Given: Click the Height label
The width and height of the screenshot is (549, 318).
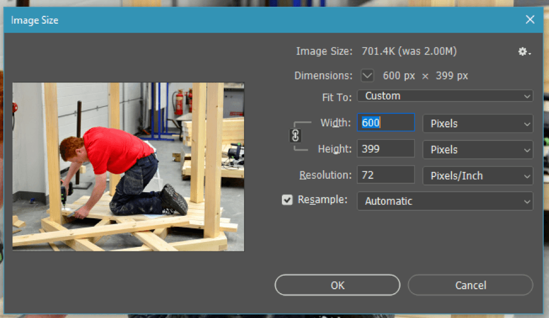Looking at the screenshot, I should click(334, 149).
